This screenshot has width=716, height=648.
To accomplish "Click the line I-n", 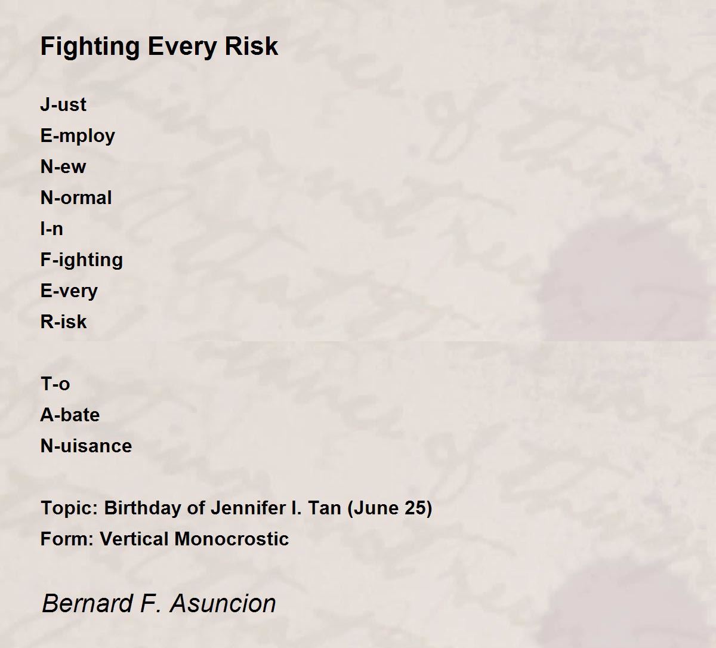I will point(52,229).
